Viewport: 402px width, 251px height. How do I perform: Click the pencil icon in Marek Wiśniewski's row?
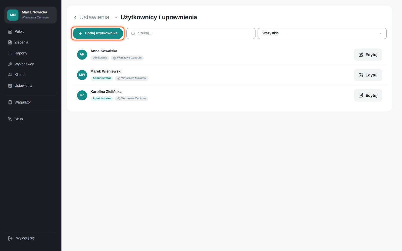tap(361, 75)
